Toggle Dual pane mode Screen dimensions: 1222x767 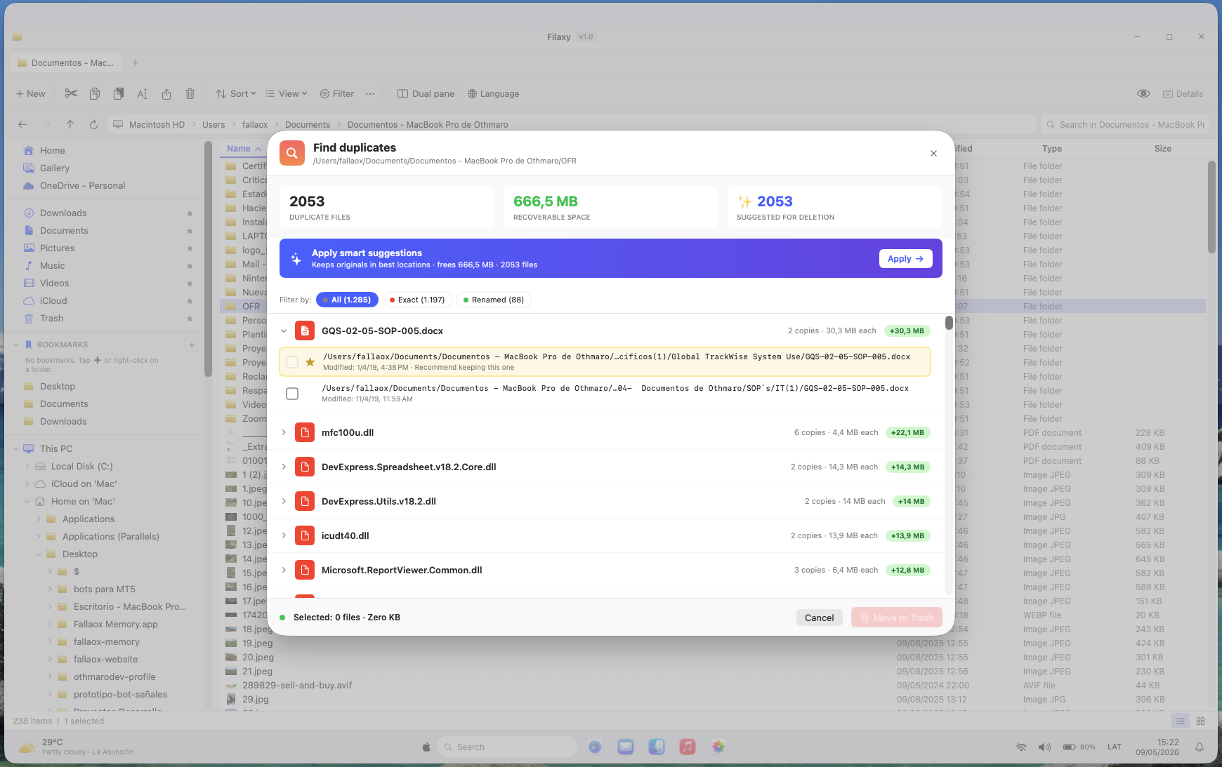tap(426, 93)
